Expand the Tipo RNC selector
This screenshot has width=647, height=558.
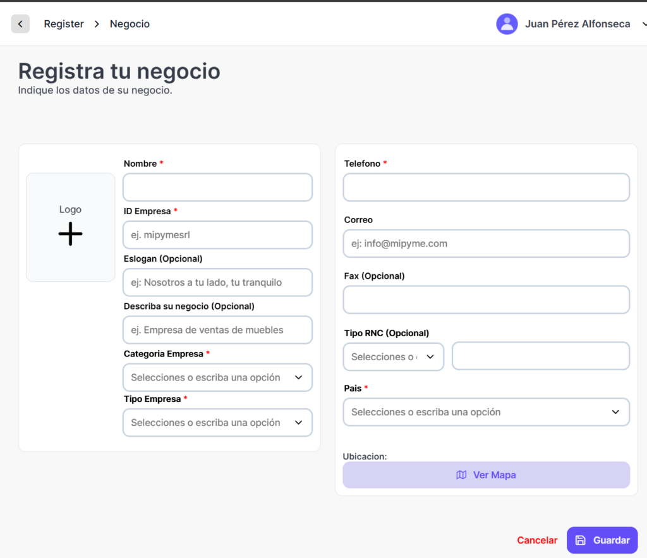(x=393, y=356)
